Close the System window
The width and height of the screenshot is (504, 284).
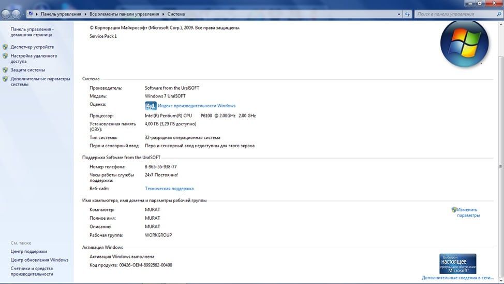(494, 3)
